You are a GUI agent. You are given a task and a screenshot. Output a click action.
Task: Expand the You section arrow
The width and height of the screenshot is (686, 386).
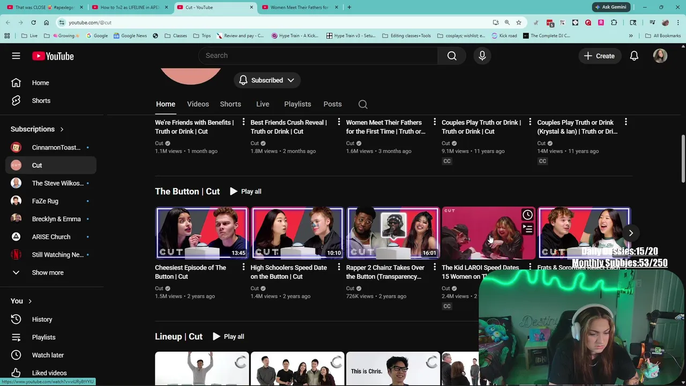point(30,301)
